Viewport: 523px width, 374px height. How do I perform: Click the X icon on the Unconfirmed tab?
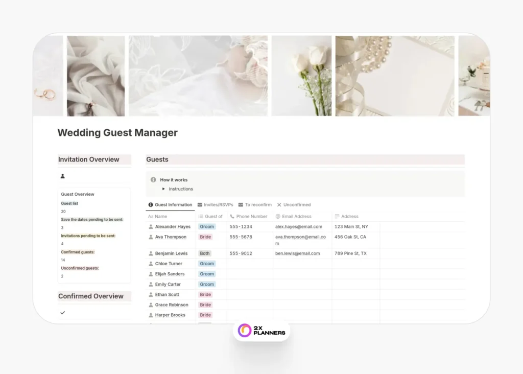coord(279,204)
